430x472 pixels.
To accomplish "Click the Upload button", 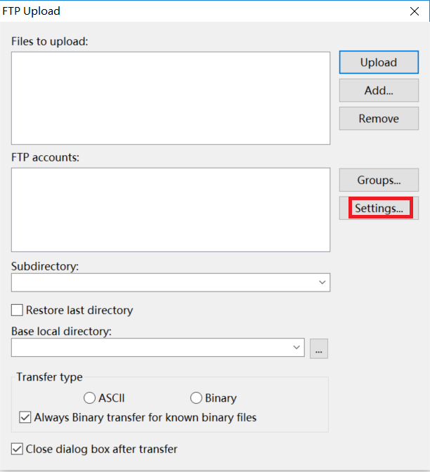I will pyautogui.click(x=379, y=63).
